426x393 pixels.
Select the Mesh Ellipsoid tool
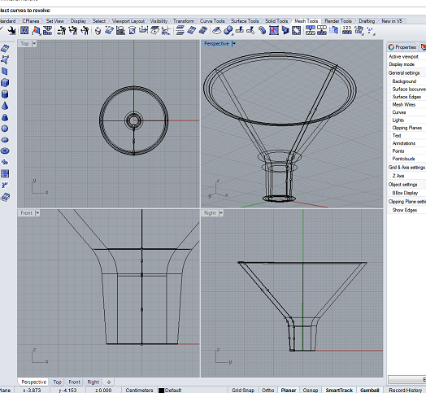[x=5, y=139]
